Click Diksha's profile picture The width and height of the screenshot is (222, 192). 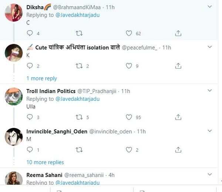tap(14, 12)
